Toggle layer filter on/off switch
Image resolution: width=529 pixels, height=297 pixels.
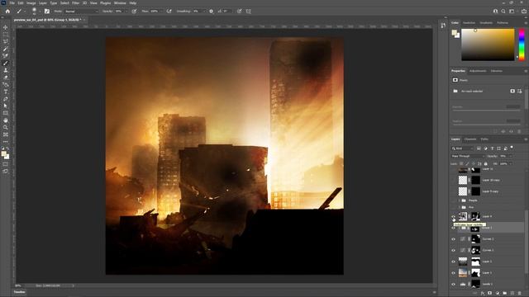click(x=512, y=148)
